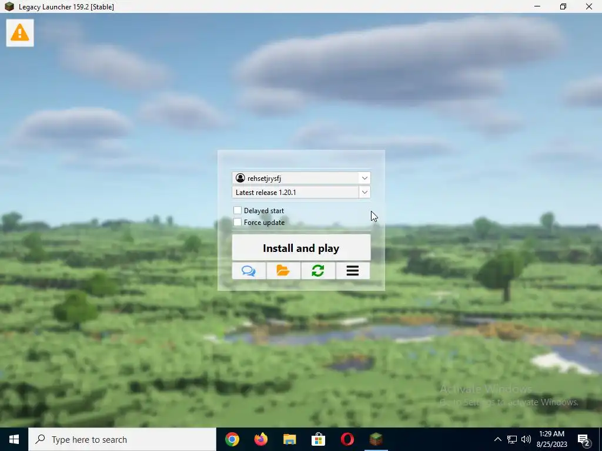Viewport: 602px width, 451px height.
Task: Launch Opera browser from the taskbar
Action: pyautogui.click(x=347, y=439)
